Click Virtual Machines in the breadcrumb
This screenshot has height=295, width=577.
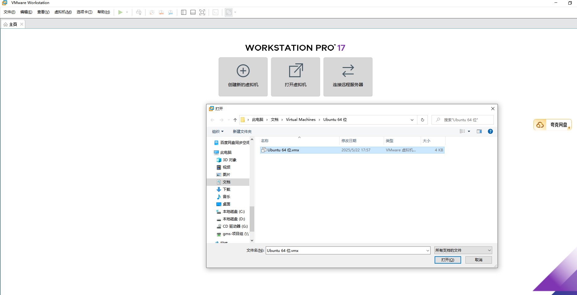[x=301, y=120]
